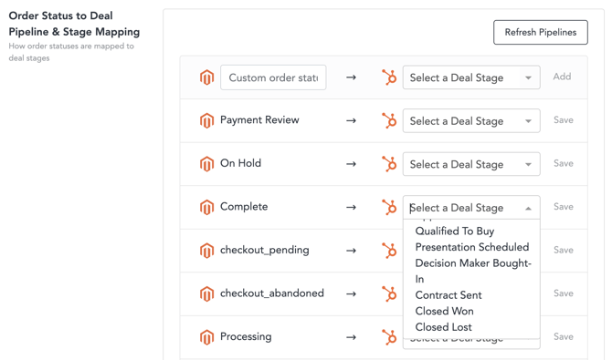
Task: Open the On Hold deal stage dropdown
Action: pos(471,164)
